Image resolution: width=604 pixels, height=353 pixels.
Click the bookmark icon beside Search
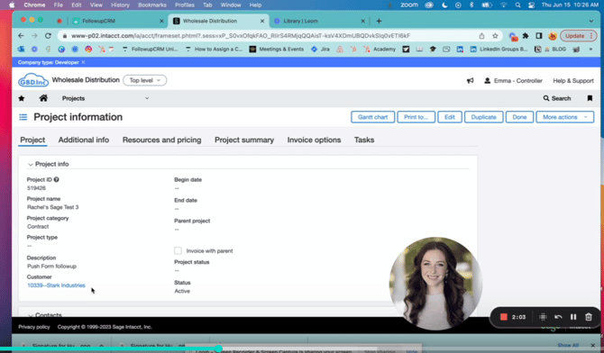tap(590, 98)
